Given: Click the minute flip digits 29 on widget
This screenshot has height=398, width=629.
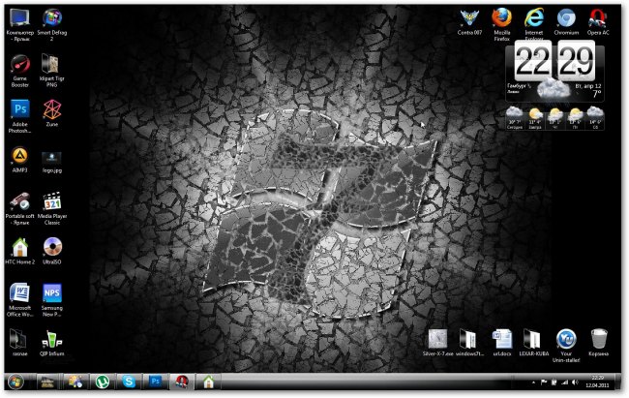Looking at the screenshot, I should click(576, 61).
